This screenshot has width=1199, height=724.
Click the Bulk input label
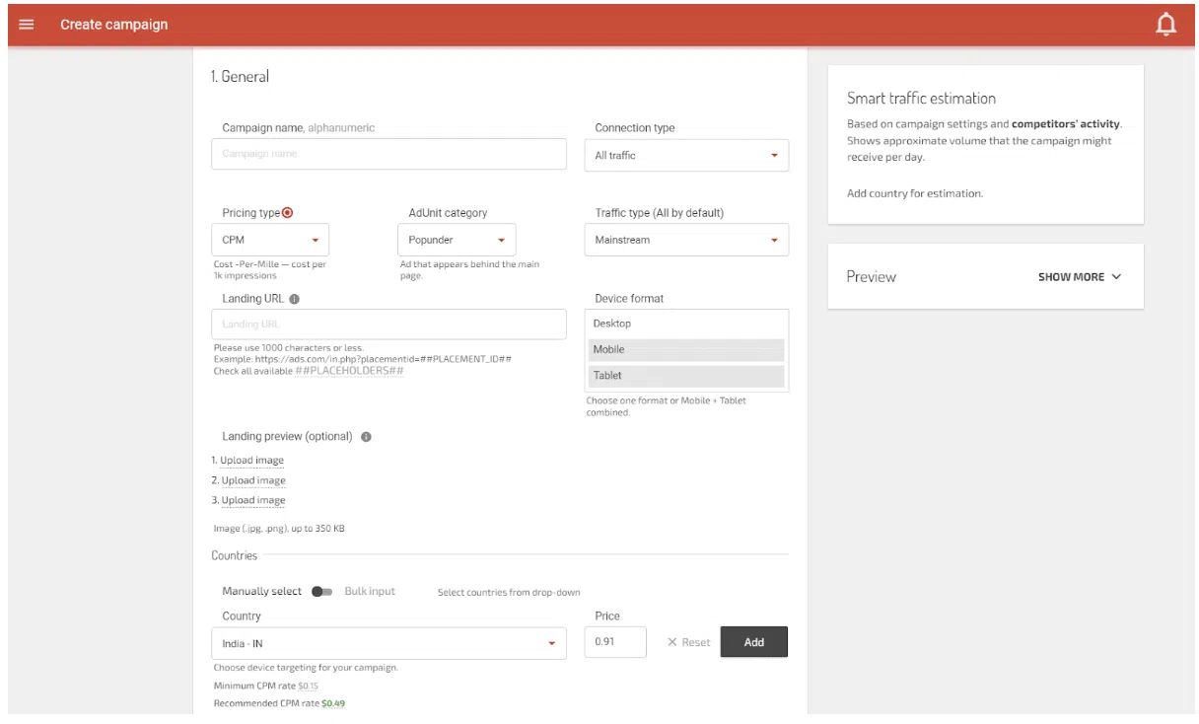(370, 591)
